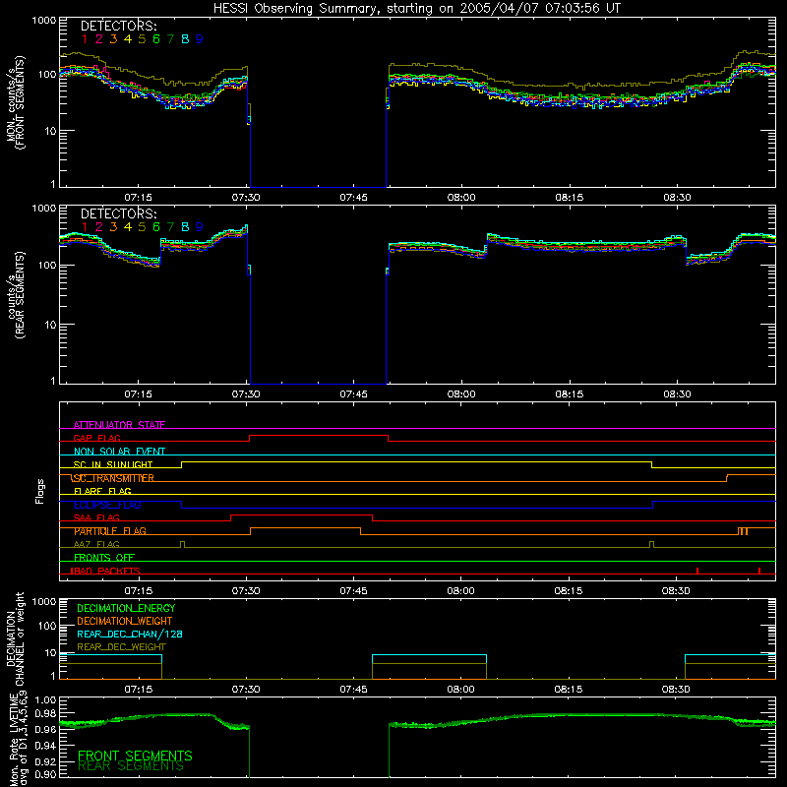Click the 08:30 tick label under the front segments plot
This screenshot has height=787, width=787.
[x=677, y=198]
